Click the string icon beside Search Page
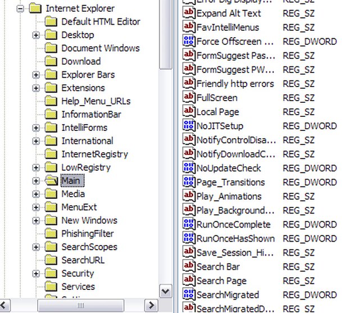Image resolution: width=354 pixels, height=313 pixels. [x=188, y=280]
